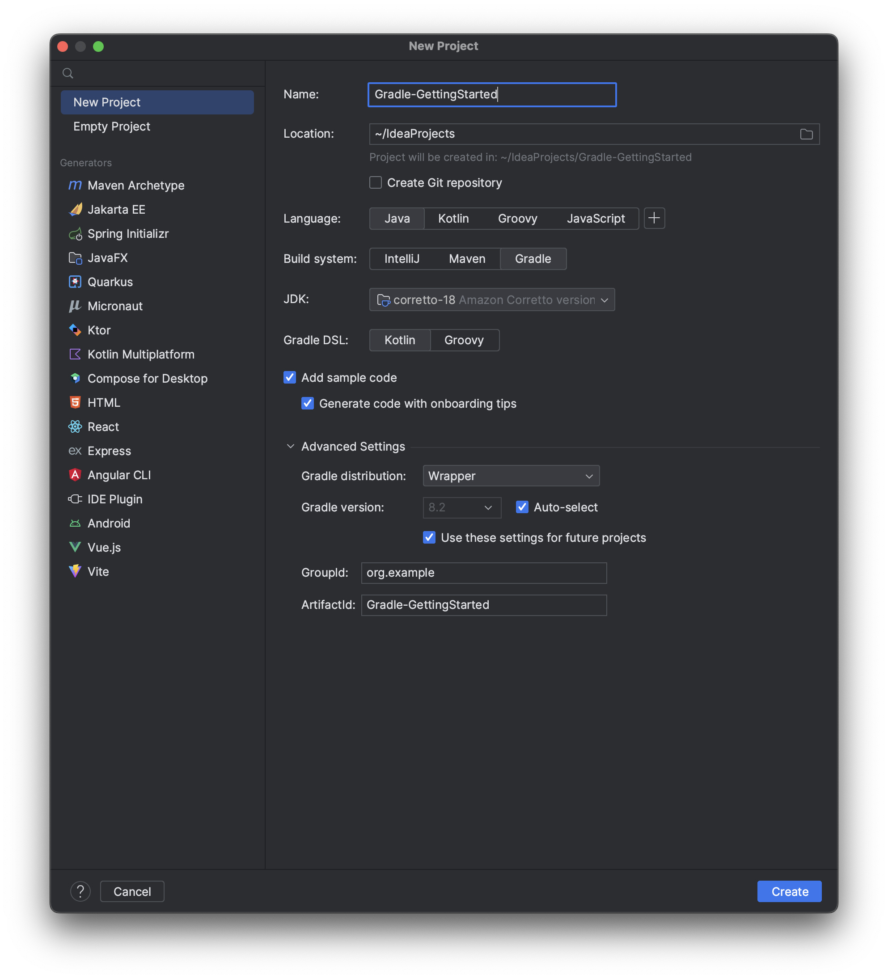Image resolution: width=888 pixels, height=979 pixels.
Task: Select Quarkus generator icon
Action: 75,282
